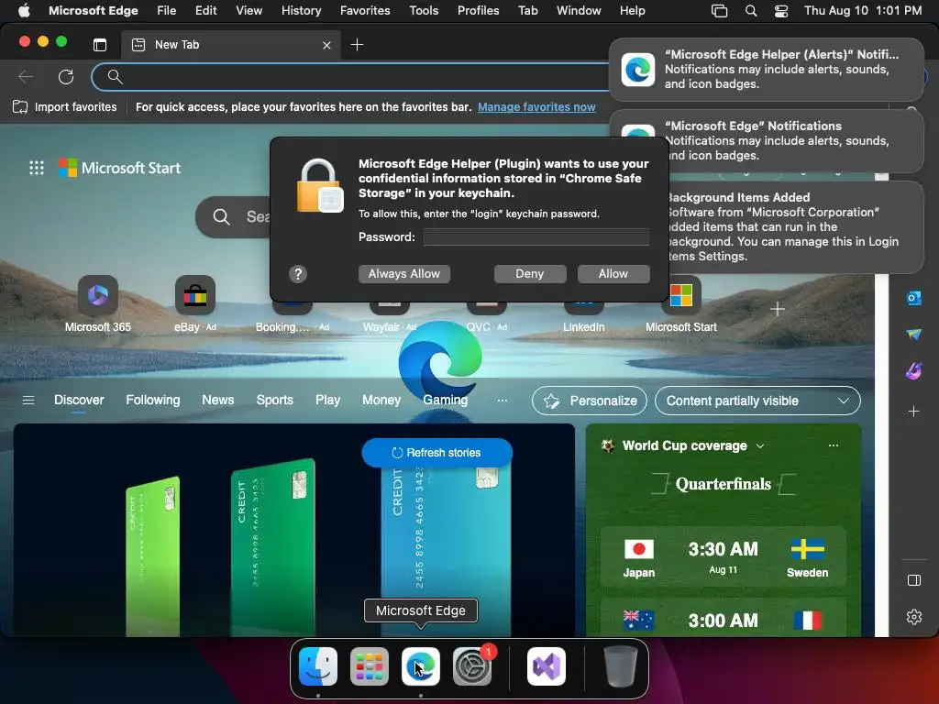Open the feed hamburger menu
This screenshot has width=939, height=704.
[x=28, y=400]
